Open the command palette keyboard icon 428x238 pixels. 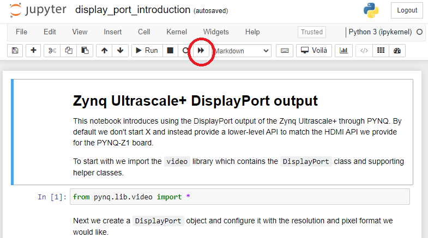pos(285,51)
